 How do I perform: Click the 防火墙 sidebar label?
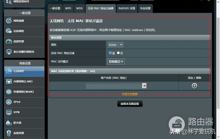point(17,123)
